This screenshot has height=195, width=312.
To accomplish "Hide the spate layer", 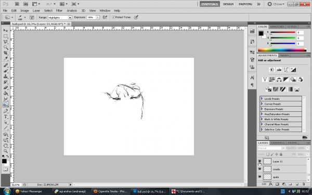I will pyautogui.click(x=259, y=177).
